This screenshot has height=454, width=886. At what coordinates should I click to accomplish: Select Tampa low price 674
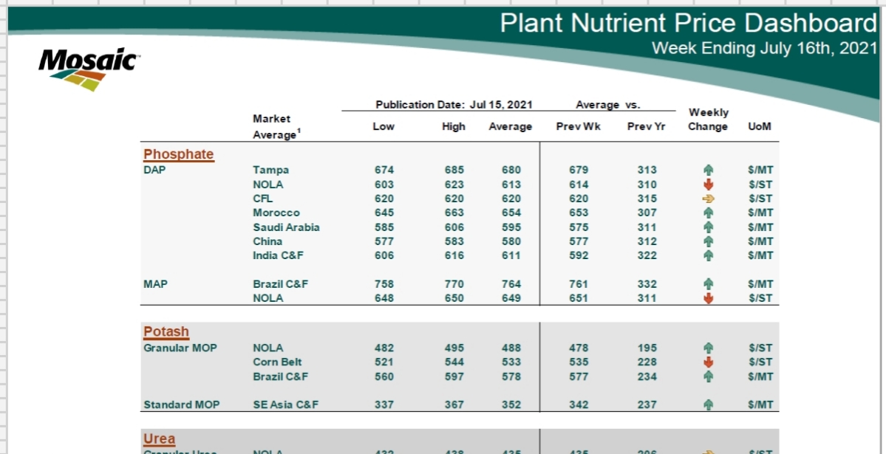click(384, 170)
